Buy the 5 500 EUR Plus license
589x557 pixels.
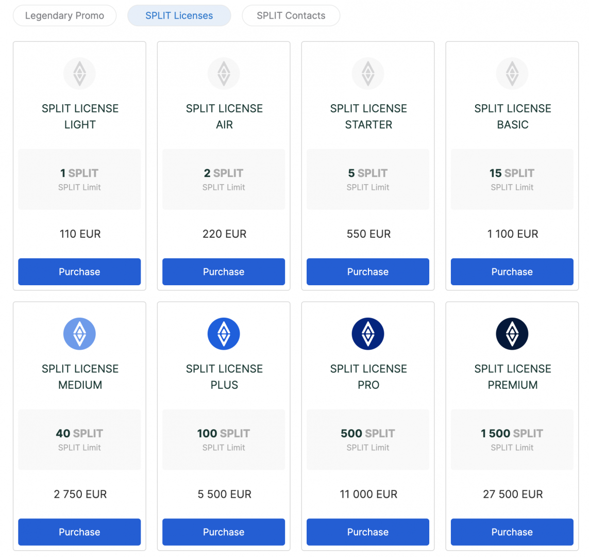[x=224, y=532]
